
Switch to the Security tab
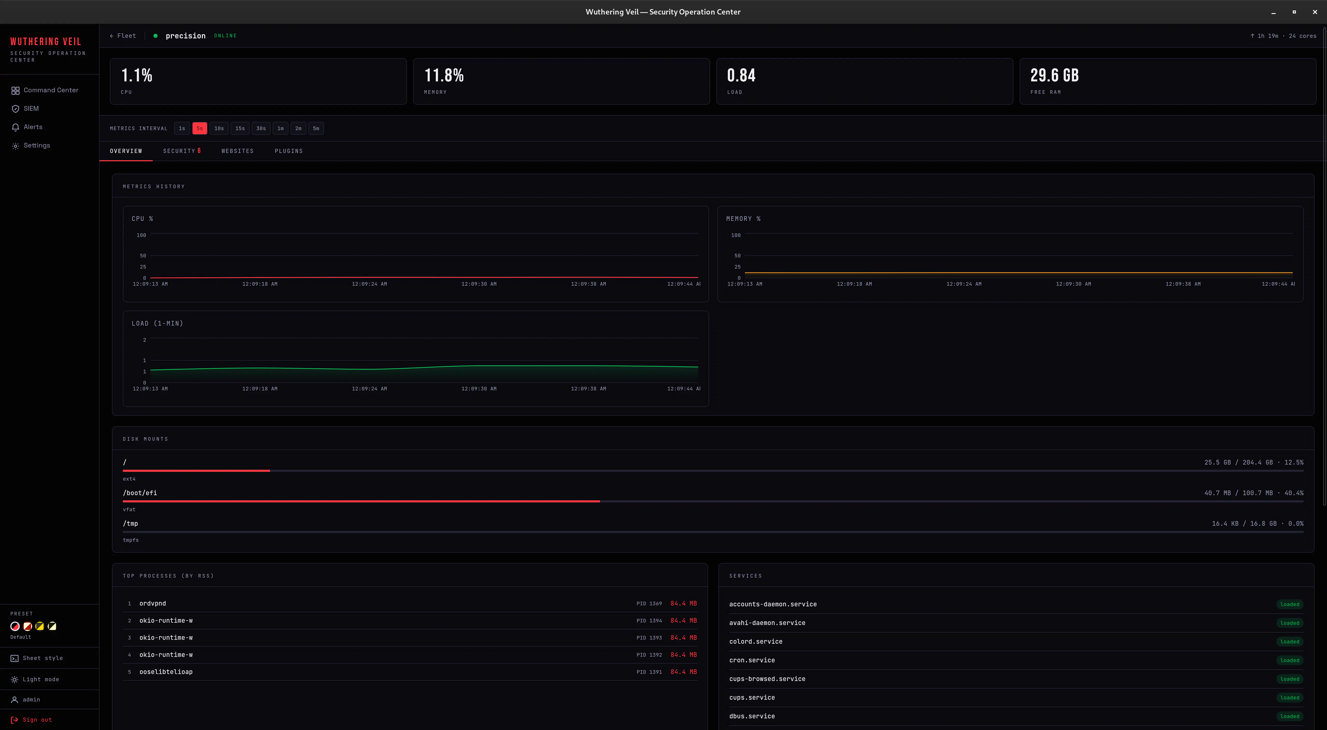(182, 151)
